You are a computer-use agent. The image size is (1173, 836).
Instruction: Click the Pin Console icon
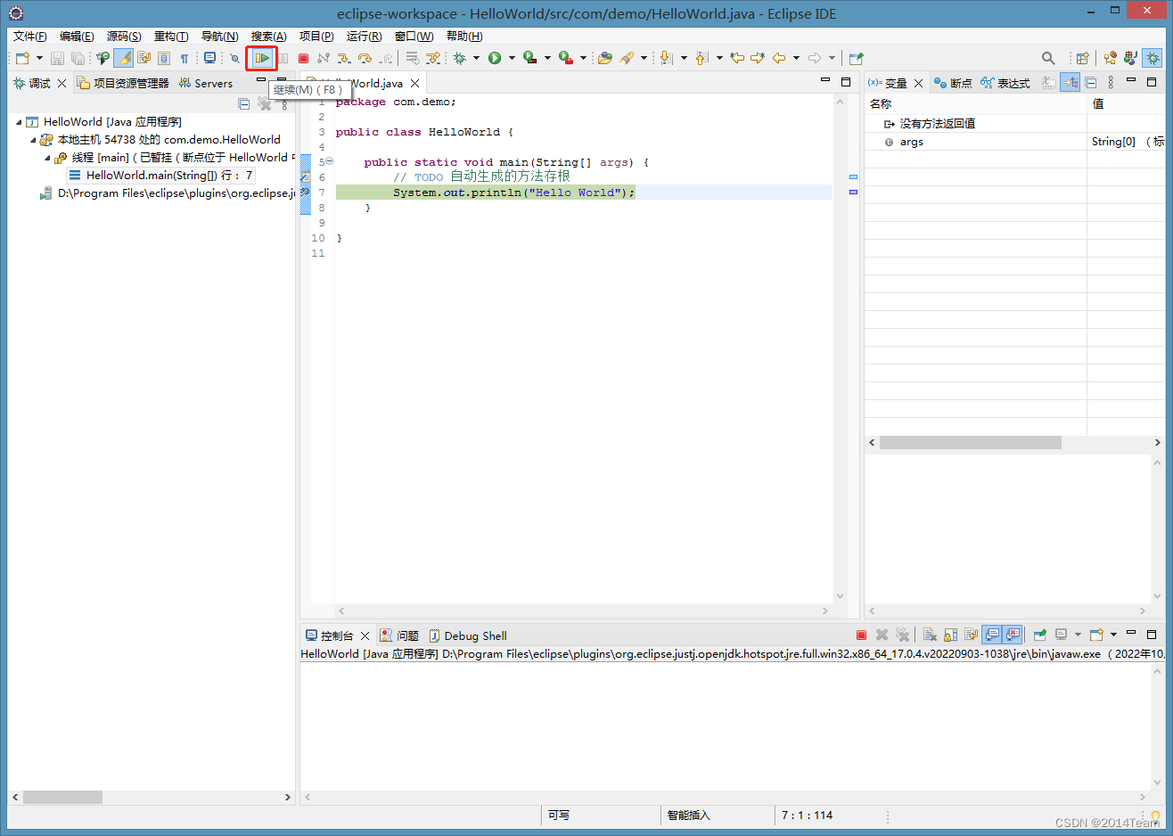(1039, 635)
